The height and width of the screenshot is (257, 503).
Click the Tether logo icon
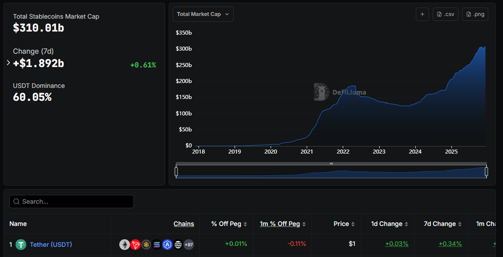21,245
